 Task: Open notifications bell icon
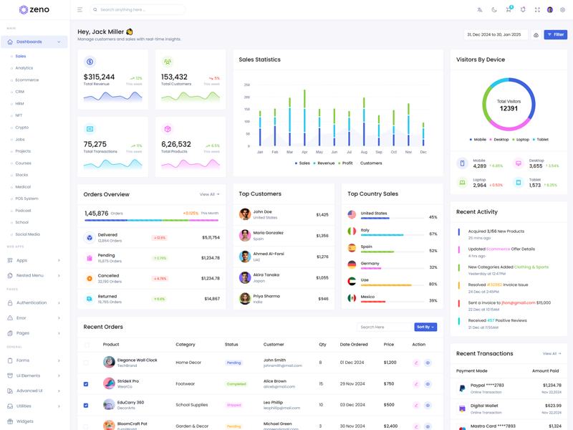(523, 10)
